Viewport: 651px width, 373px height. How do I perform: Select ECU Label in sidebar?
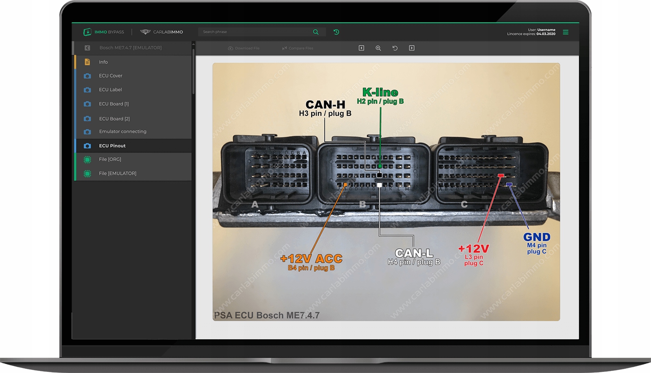(133, 90)
